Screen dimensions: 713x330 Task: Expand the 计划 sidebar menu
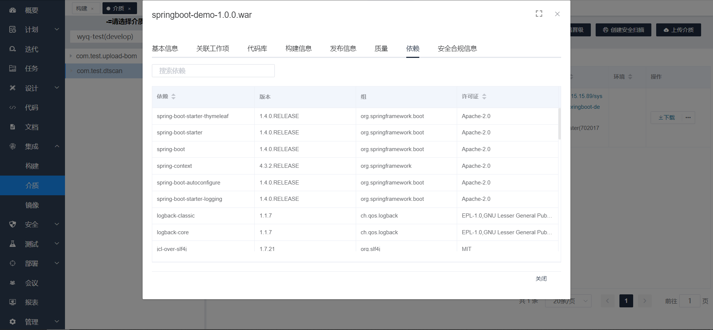pos(57,29)
